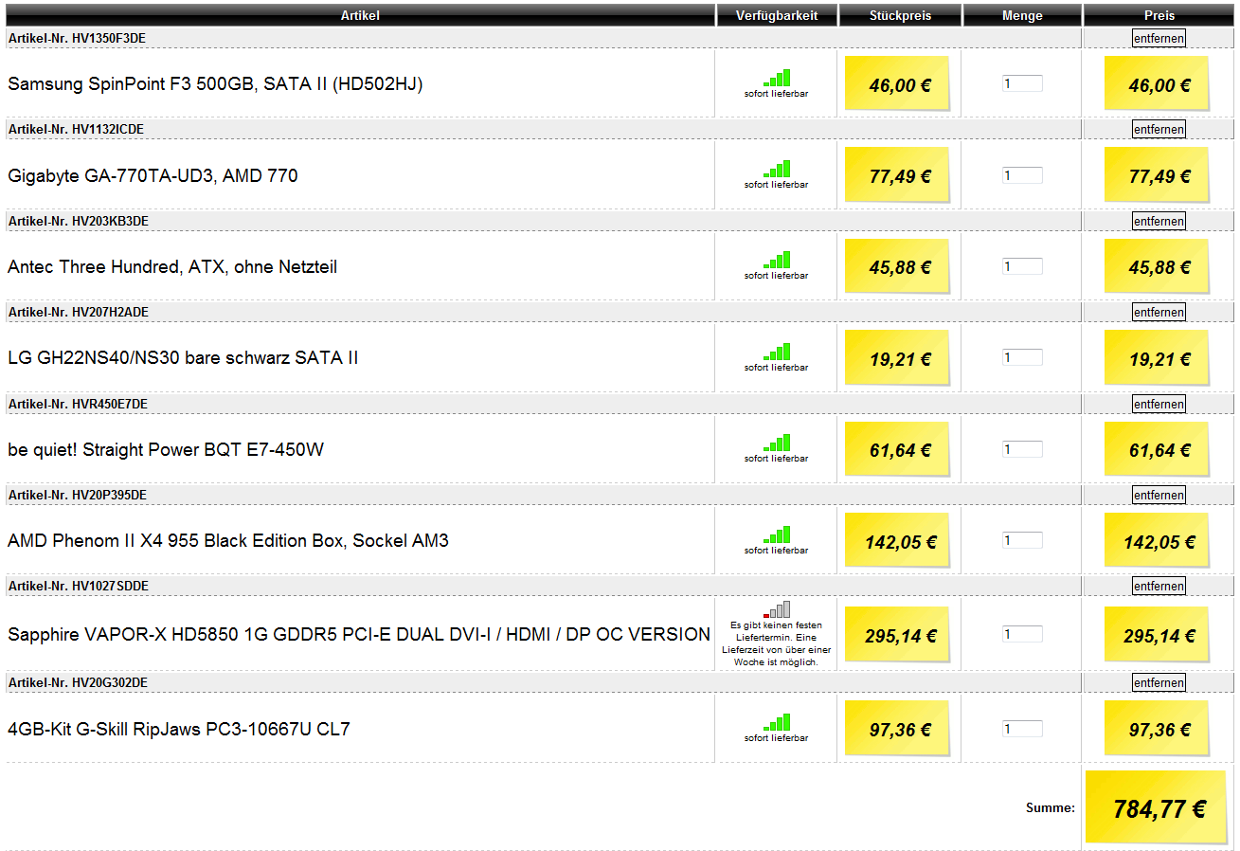Viewport: 1240px width, 851px height.
Task: Focus quantity field for AMD Phenom II X4 955
Action: point(1022,540)
